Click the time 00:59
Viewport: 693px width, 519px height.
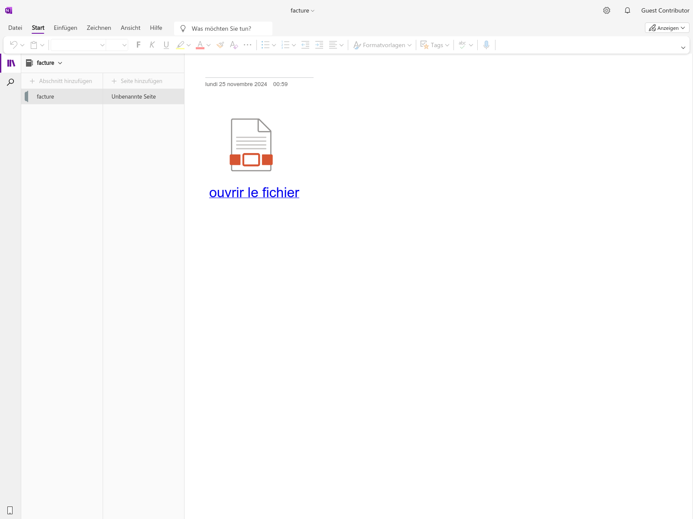click(x=280, y=84)
